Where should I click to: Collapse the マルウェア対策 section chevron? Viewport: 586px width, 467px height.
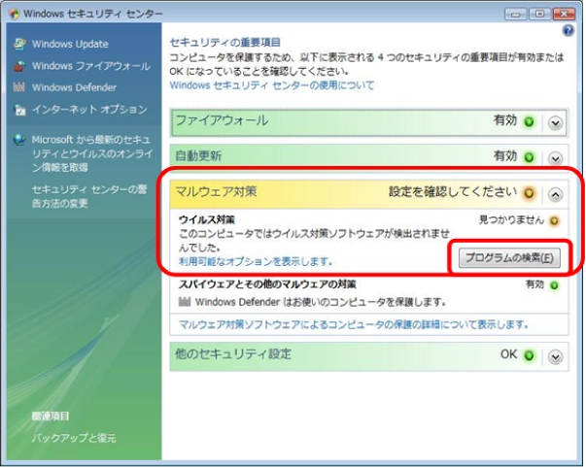pos(555,193)
